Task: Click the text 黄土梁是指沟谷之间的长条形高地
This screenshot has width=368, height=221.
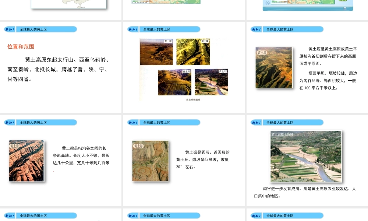Action: [x=81, y=155]
